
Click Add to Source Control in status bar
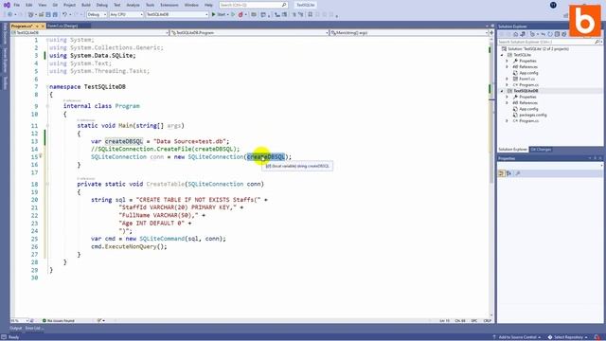tap(517, 337)
